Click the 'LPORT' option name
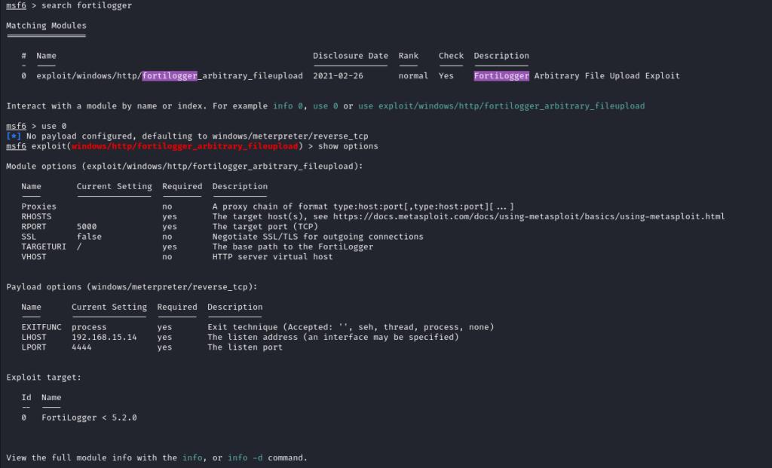 coord(34,347)
